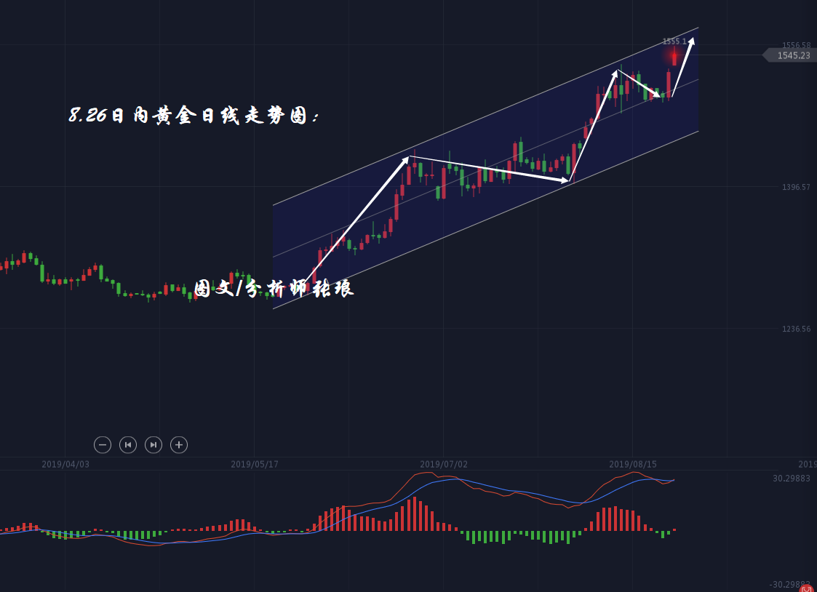Click the 2019/05/17 date label
Viewport: 817px width, 592px height.
[x=255, y=464]
